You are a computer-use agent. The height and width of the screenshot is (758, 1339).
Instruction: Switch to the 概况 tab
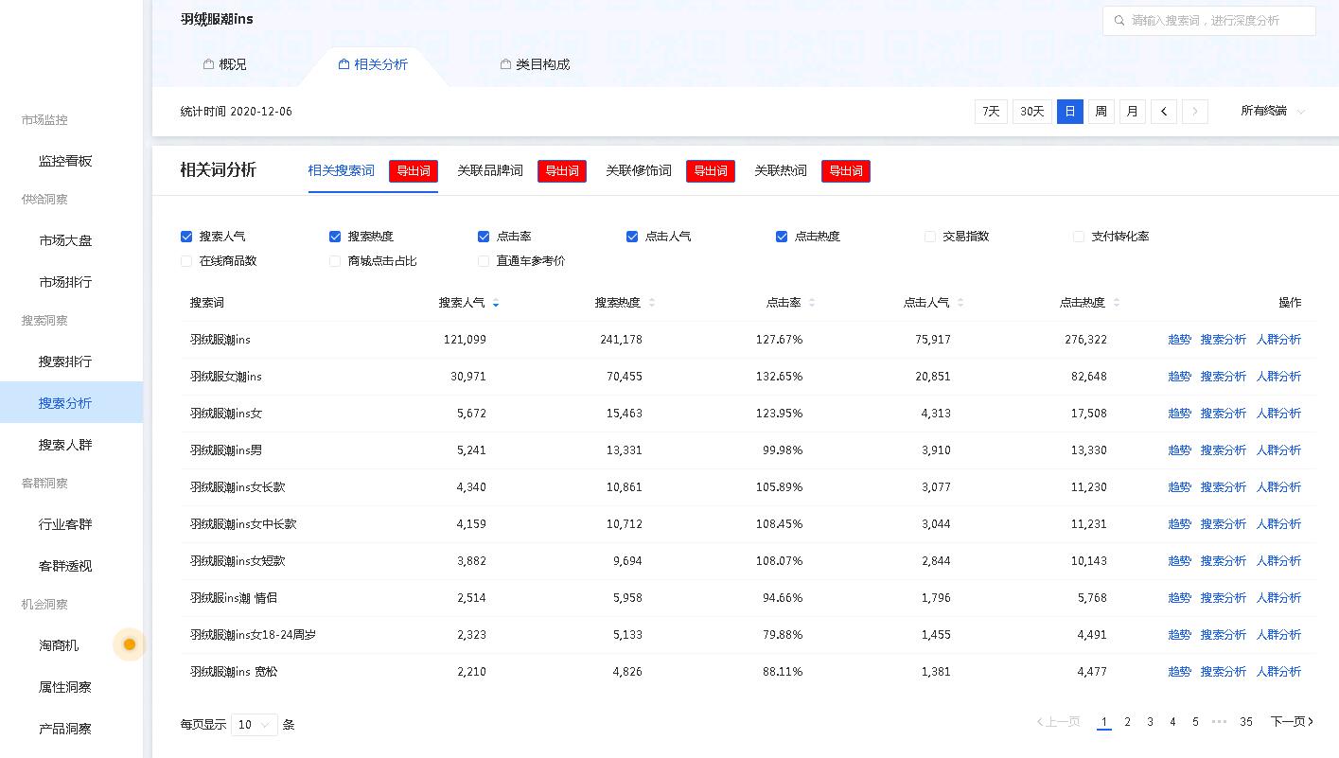click(225, 64)
